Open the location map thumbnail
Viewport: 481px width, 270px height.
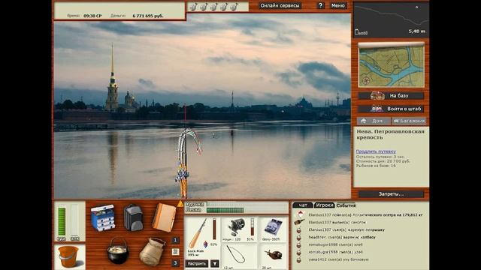[392, 66]
